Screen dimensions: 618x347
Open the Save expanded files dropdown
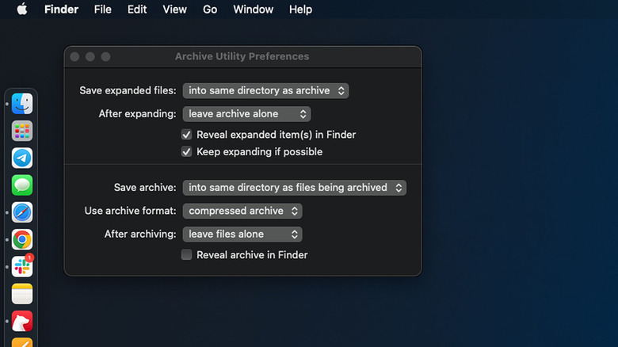click(x=265, y=91)
